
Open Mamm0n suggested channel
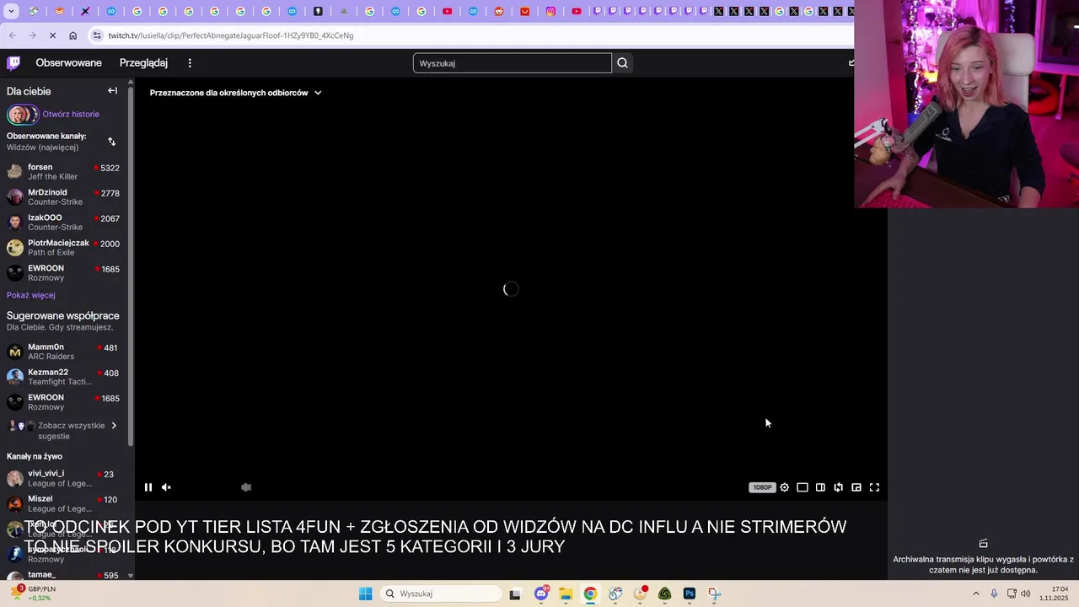tap(64, 352)
